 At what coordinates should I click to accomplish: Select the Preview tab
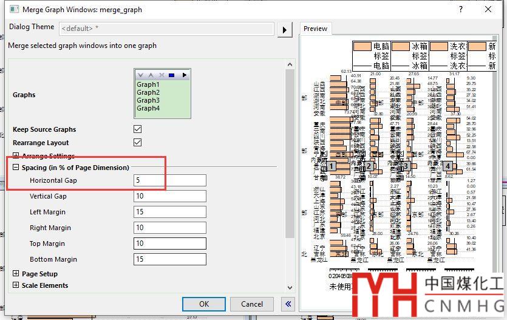tap(315, 29)
